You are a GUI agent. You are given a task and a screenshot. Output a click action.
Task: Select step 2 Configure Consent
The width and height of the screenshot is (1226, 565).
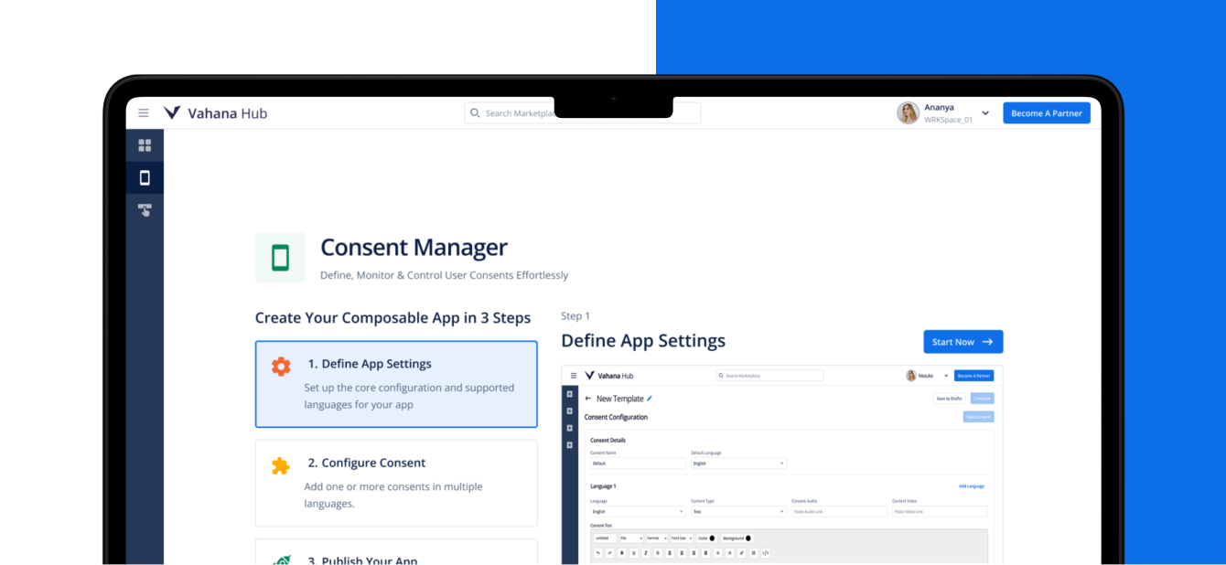click(396, 483)
